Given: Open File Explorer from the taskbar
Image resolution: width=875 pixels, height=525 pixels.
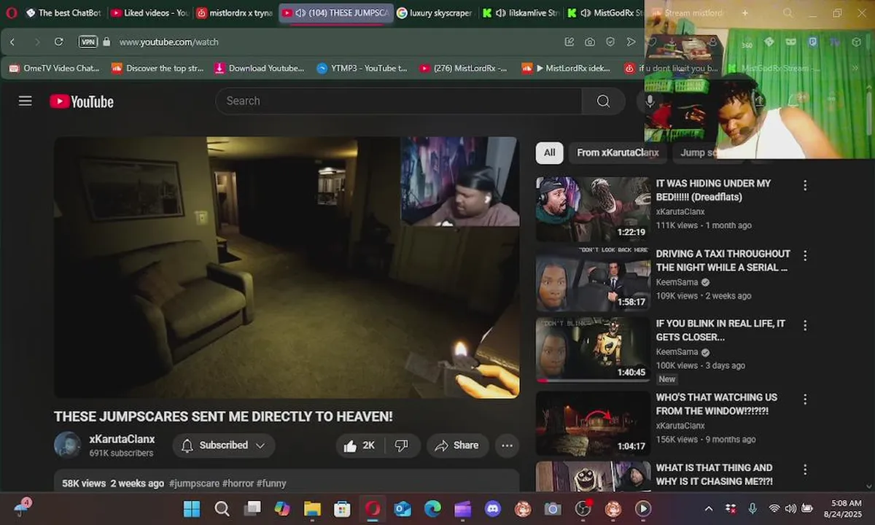Looking at the screenshot, I should point(312,508).
